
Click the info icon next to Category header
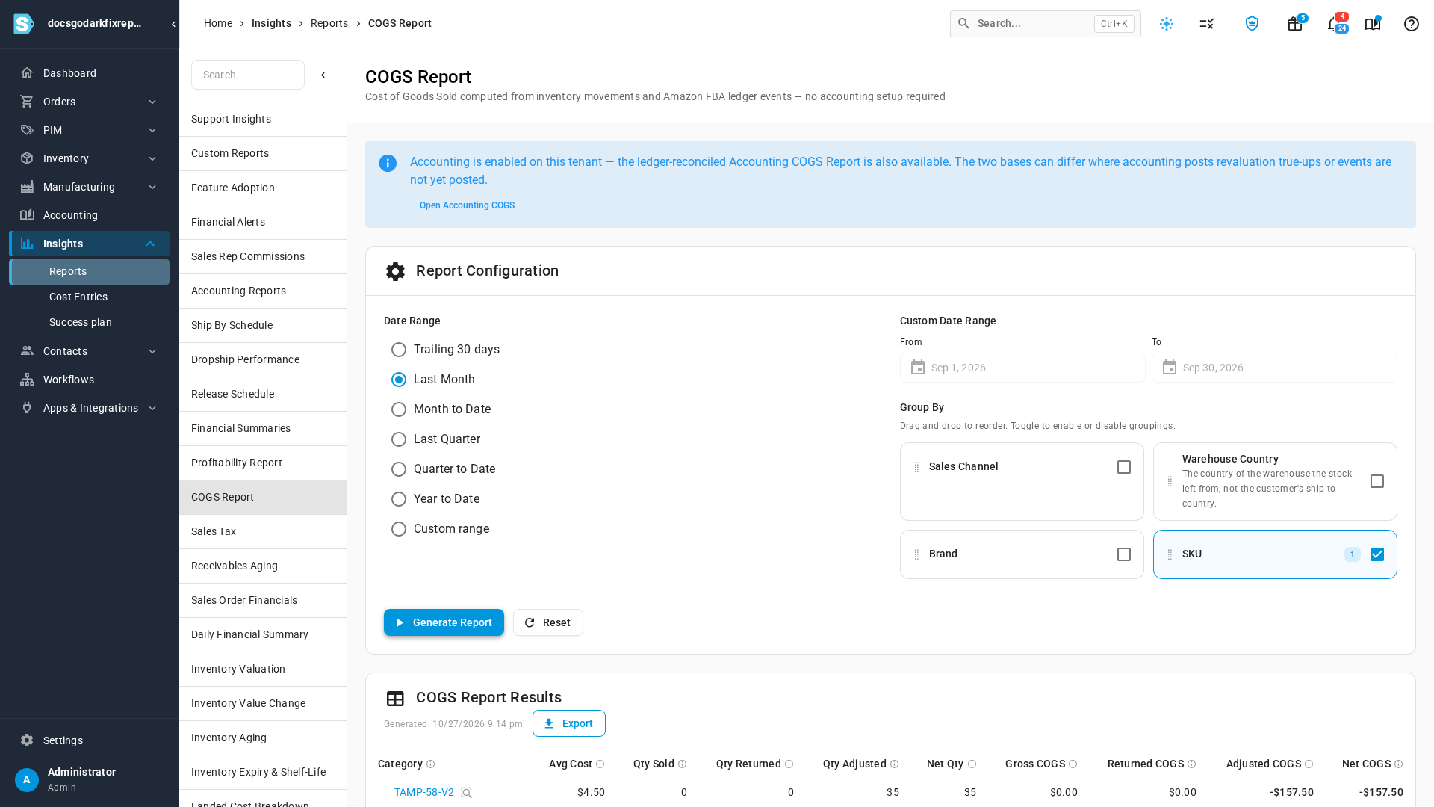430,764
